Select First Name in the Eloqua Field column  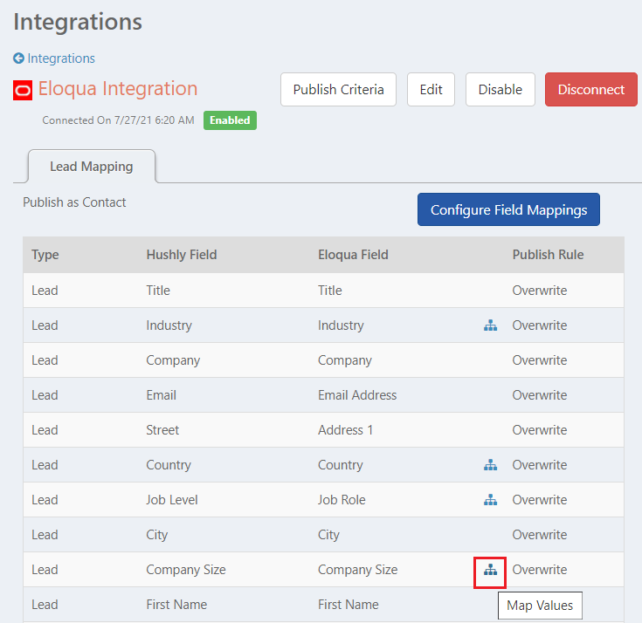coord(349,605)
